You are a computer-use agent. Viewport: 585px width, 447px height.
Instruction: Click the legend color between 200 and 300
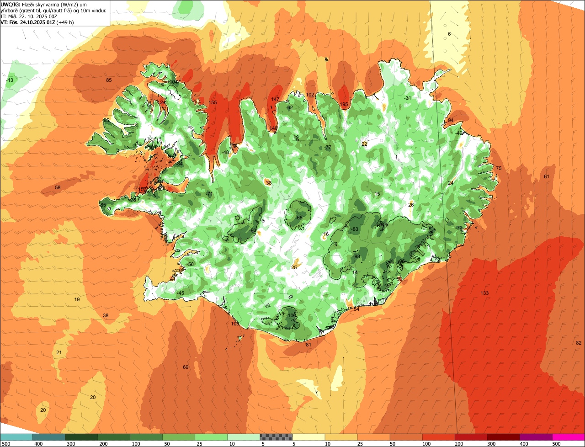[x=471, y=437]
